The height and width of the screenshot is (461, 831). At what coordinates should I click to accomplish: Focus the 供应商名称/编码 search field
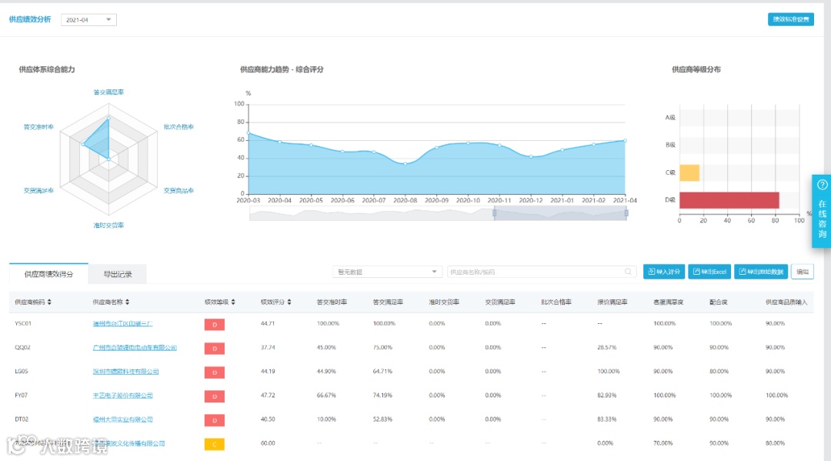541,272
